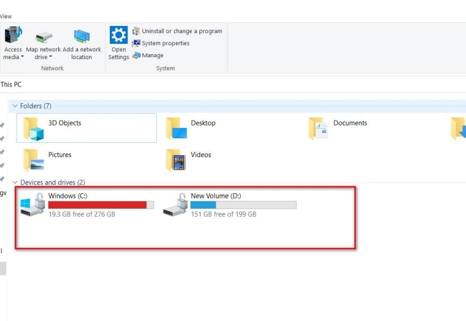Click Uninstall or change a program
The height and width of the screenshot is (321, 466).
click(x=181, y=31)
